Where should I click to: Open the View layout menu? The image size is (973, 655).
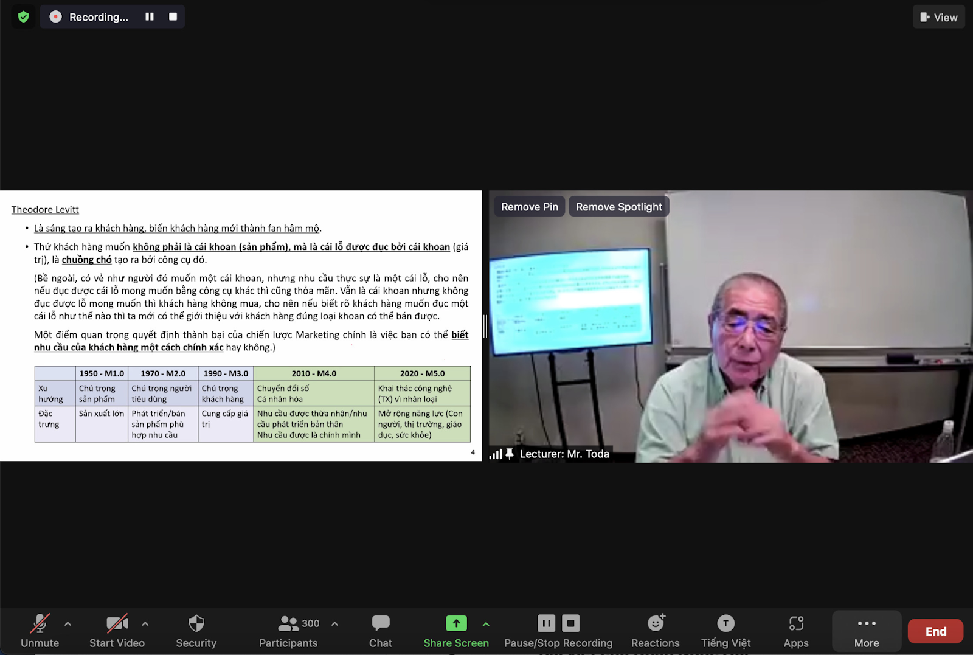click(939, 17)
